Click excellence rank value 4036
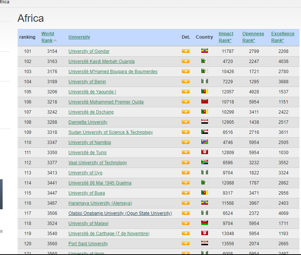 (x=283, y=61)
